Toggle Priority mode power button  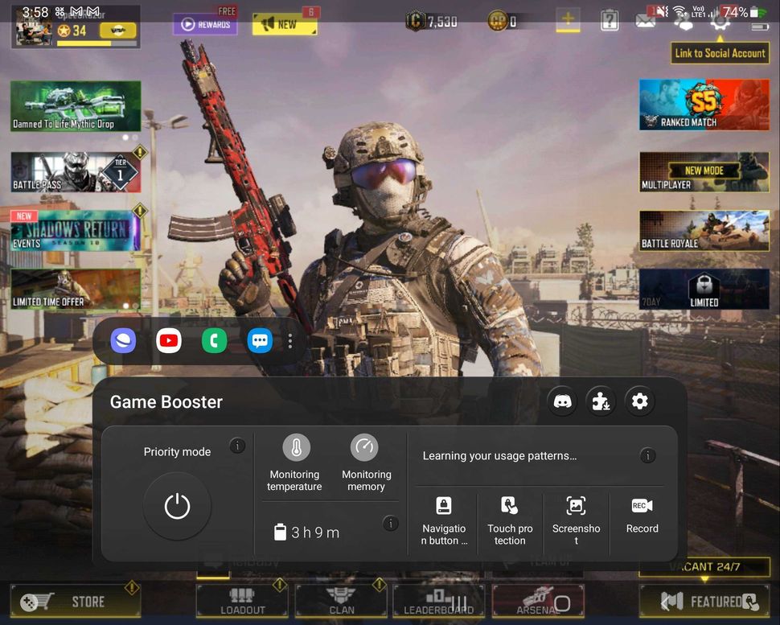tap(176, 505)
